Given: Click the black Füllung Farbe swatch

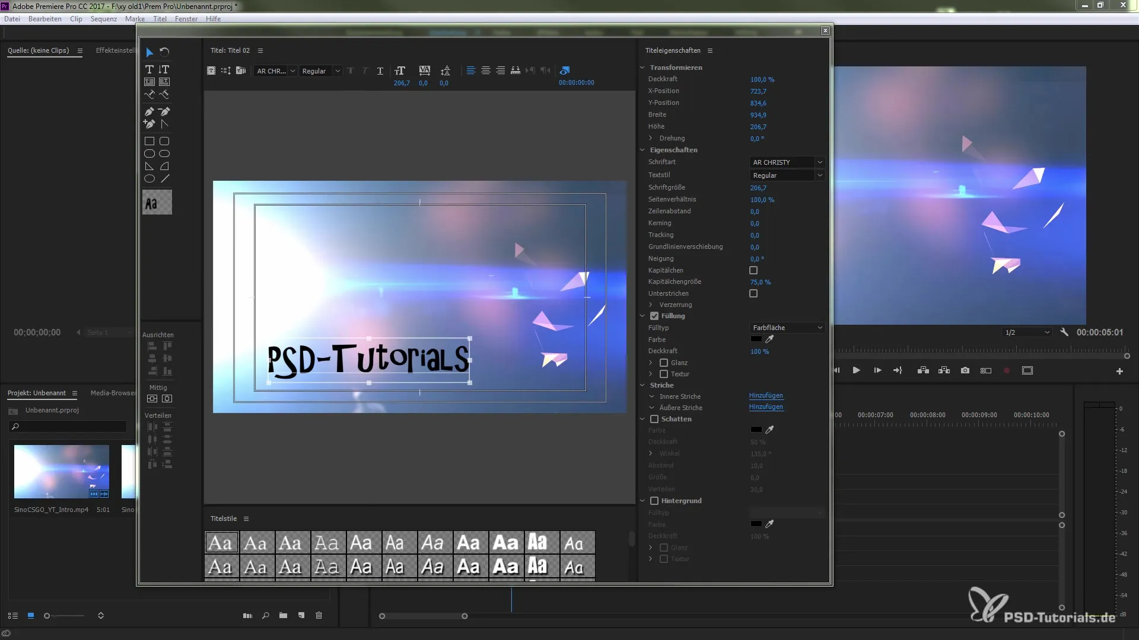Looking at the screenshot, I should [x=756, y=340].
